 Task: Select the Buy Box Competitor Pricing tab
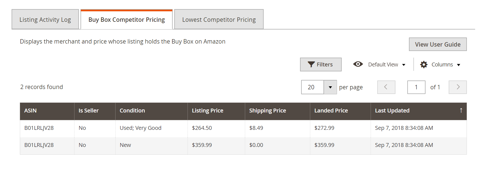pyautogui.click(x=127, y=19)
